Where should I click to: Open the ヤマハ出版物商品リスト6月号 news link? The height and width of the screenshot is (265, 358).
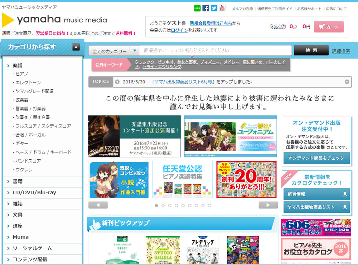pos(183,82)
